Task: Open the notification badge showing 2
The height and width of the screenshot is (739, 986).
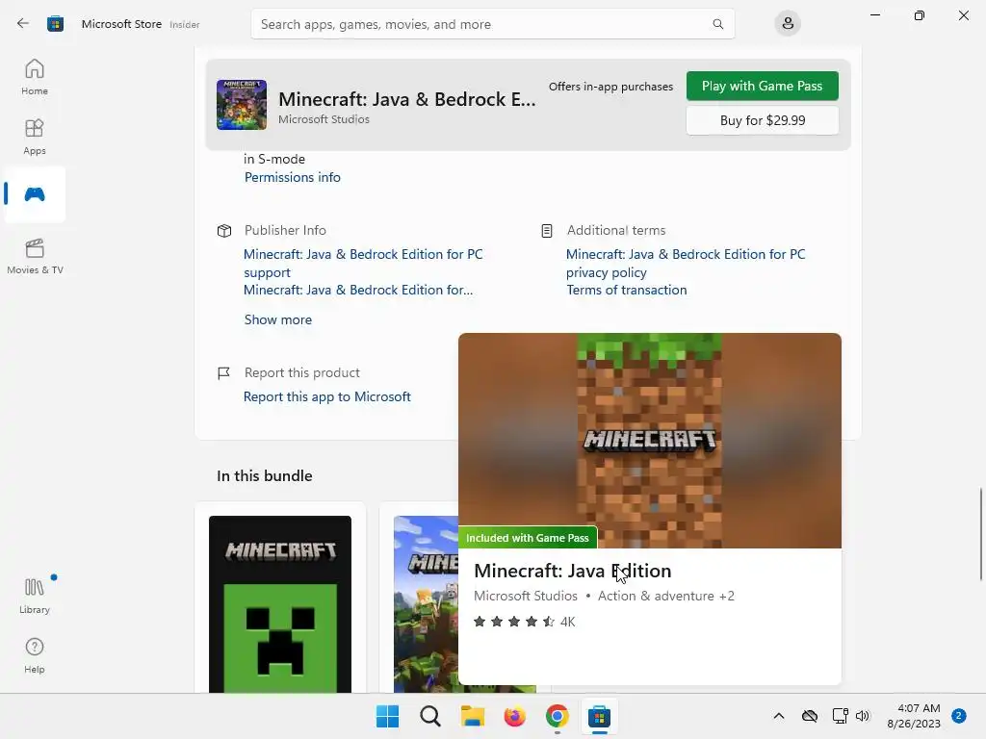Action: [x=958, y=716]
